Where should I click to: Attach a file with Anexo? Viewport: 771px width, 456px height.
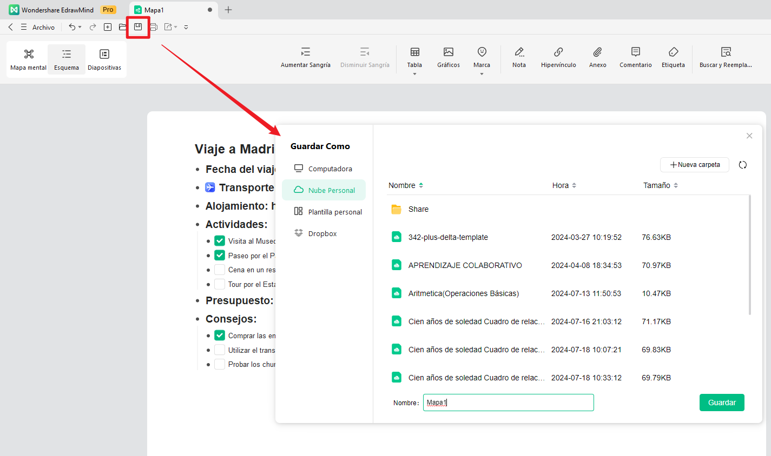[598, 58]
